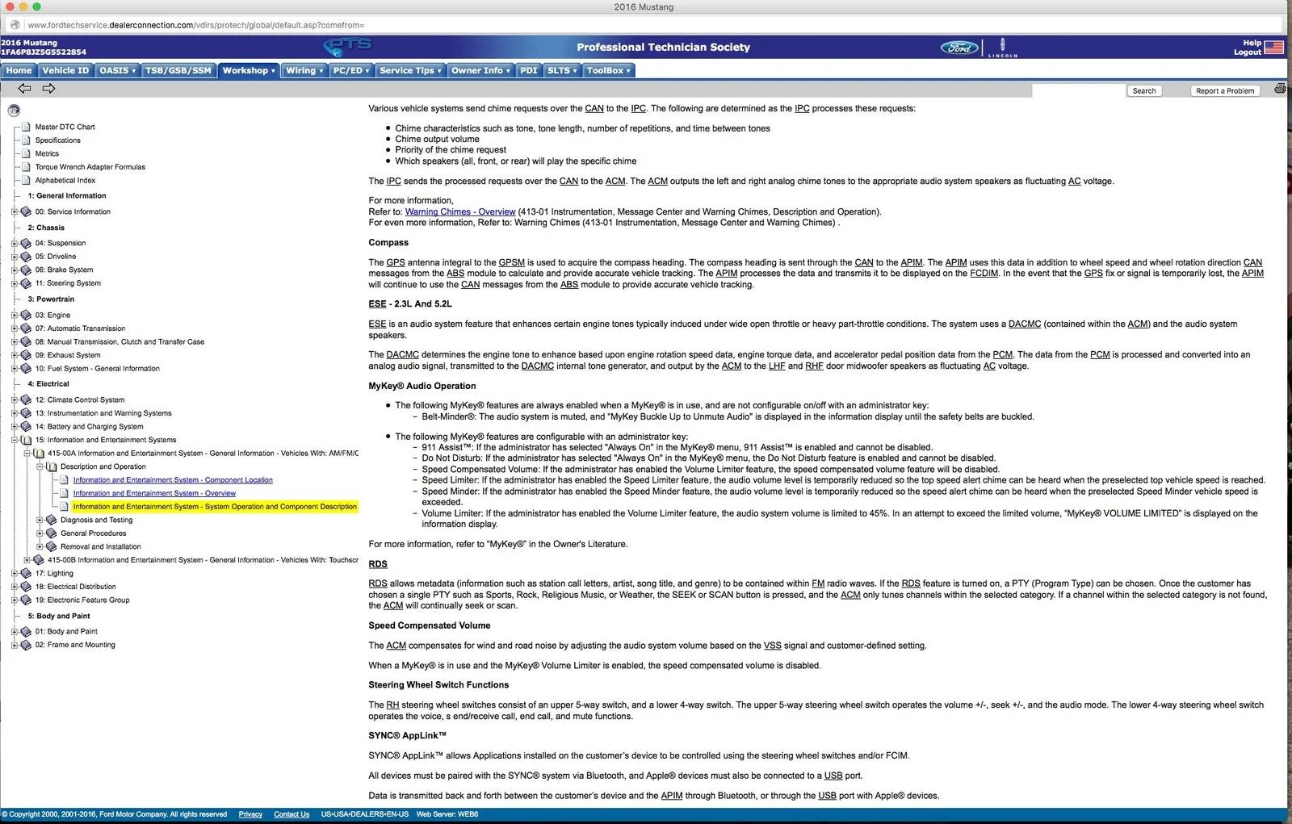Screen dimensions: 1292x824
Task: Expand the Diagnosis and Testing node
Action: [x=40, y=521]
